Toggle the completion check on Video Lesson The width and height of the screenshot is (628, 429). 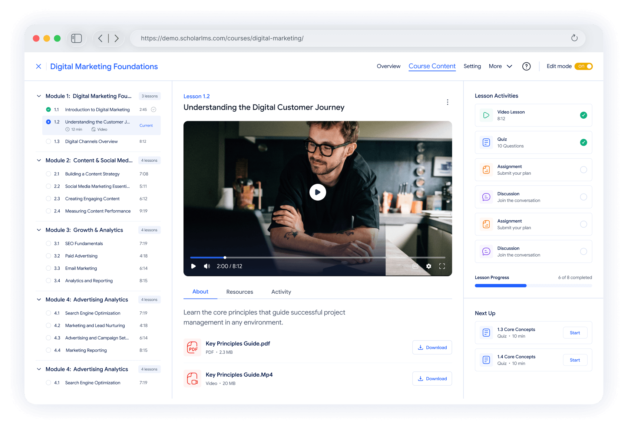[584, 115]
